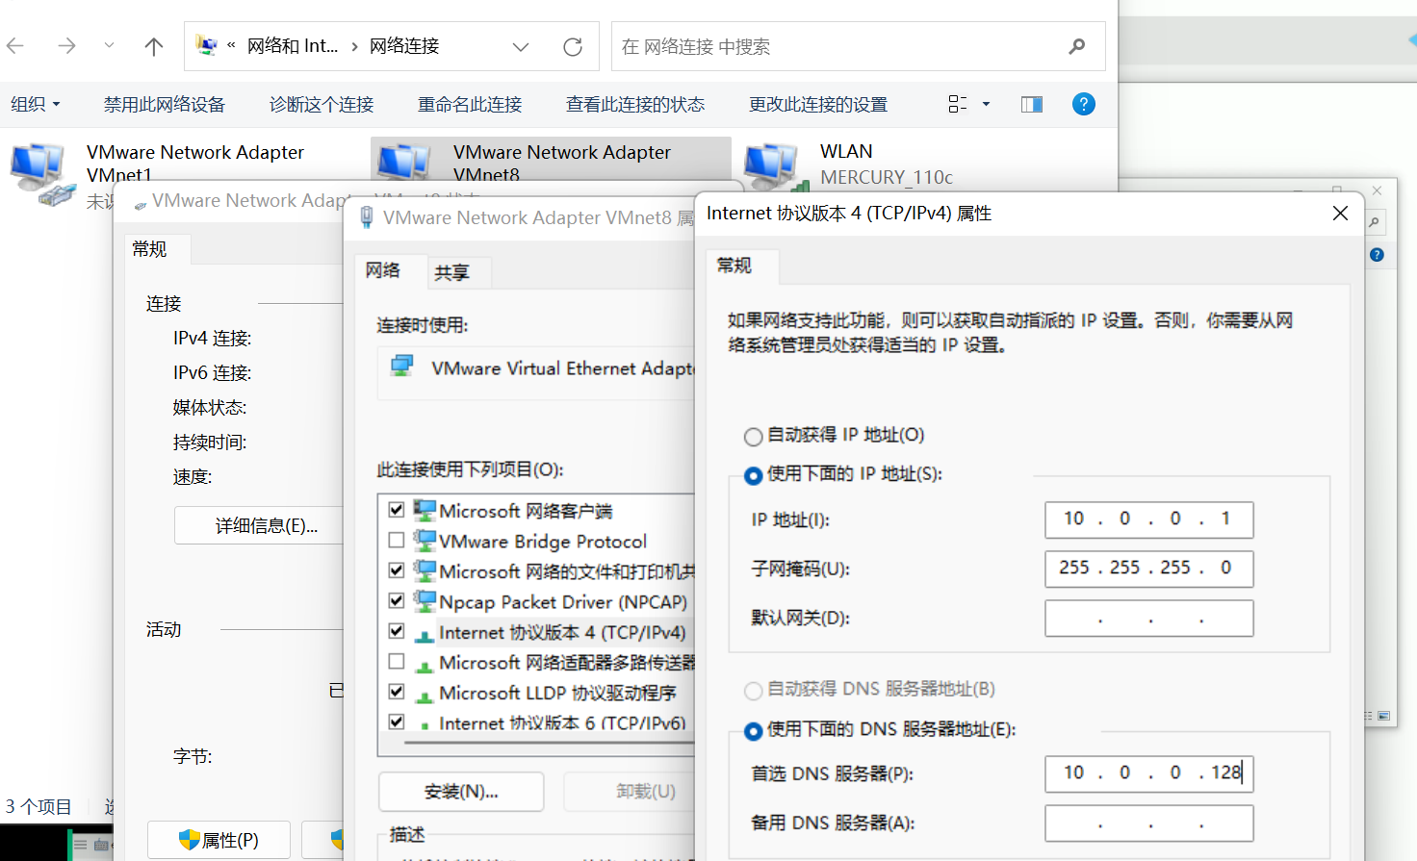Viewport: 1417px width, 861px height.
Task: Click 详细信息(E)... in status dialog
Action: 260,525
